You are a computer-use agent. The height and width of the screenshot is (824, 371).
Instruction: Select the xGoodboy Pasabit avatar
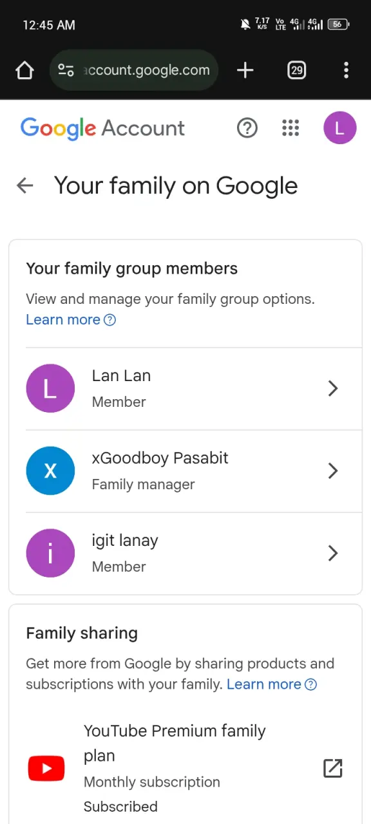coord(50,471)
